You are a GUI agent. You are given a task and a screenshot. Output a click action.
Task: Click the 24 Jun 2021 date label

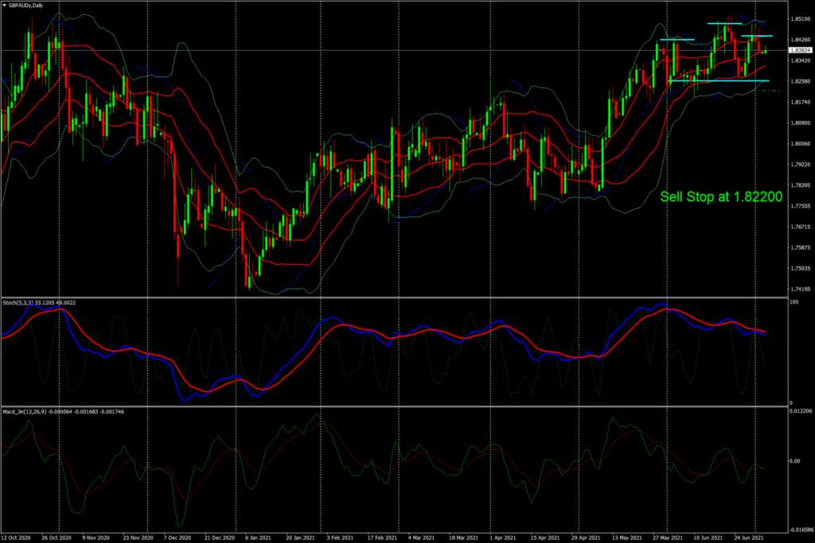click(749, 537)
